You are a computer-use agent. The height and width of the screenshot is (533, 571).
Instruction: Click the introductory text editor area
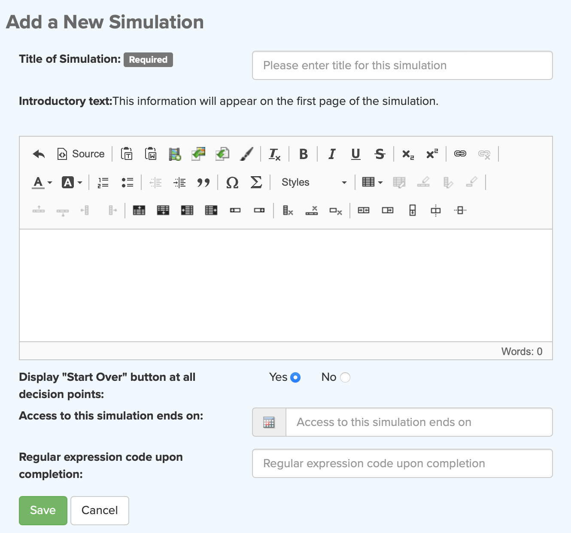pos(286,285)
